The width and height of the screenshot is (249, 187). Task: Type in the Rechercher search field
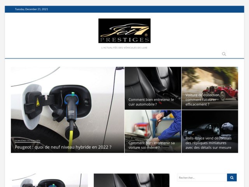pos(202,178)
